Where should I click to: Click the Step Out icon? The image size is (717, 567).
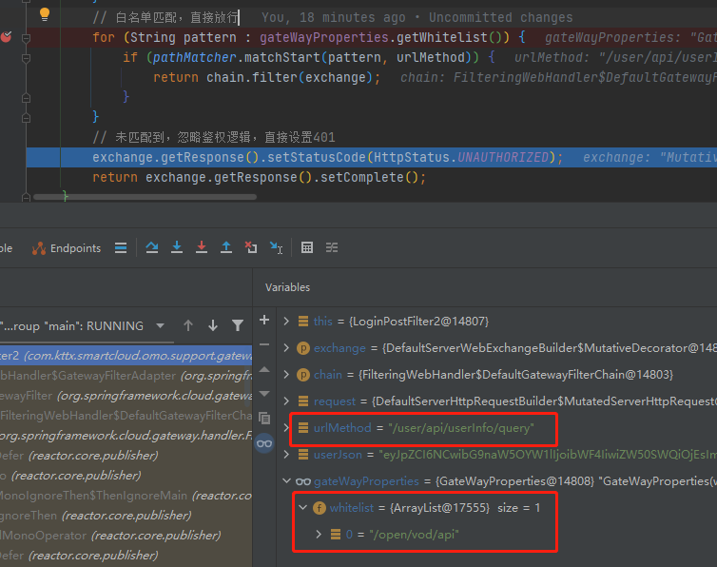click(x=226, y=248)
